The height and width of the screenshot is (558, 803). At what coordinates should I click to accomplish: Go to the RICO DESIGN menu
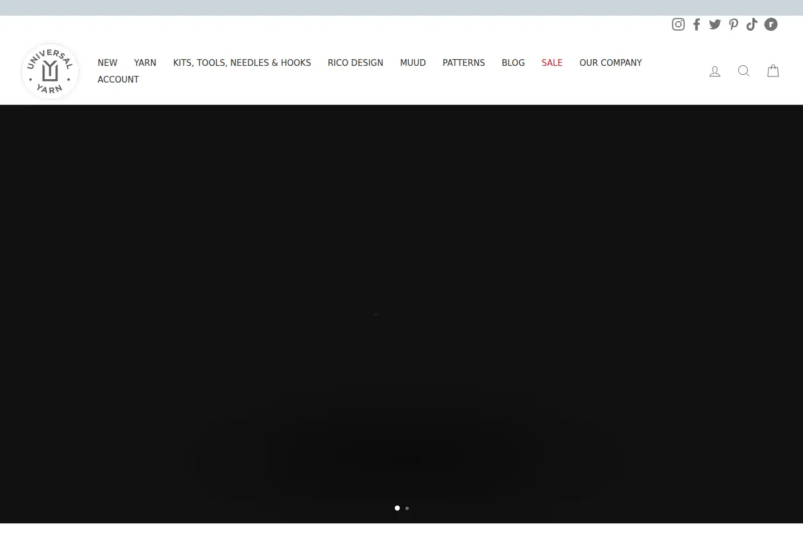[x=355, y=62]
